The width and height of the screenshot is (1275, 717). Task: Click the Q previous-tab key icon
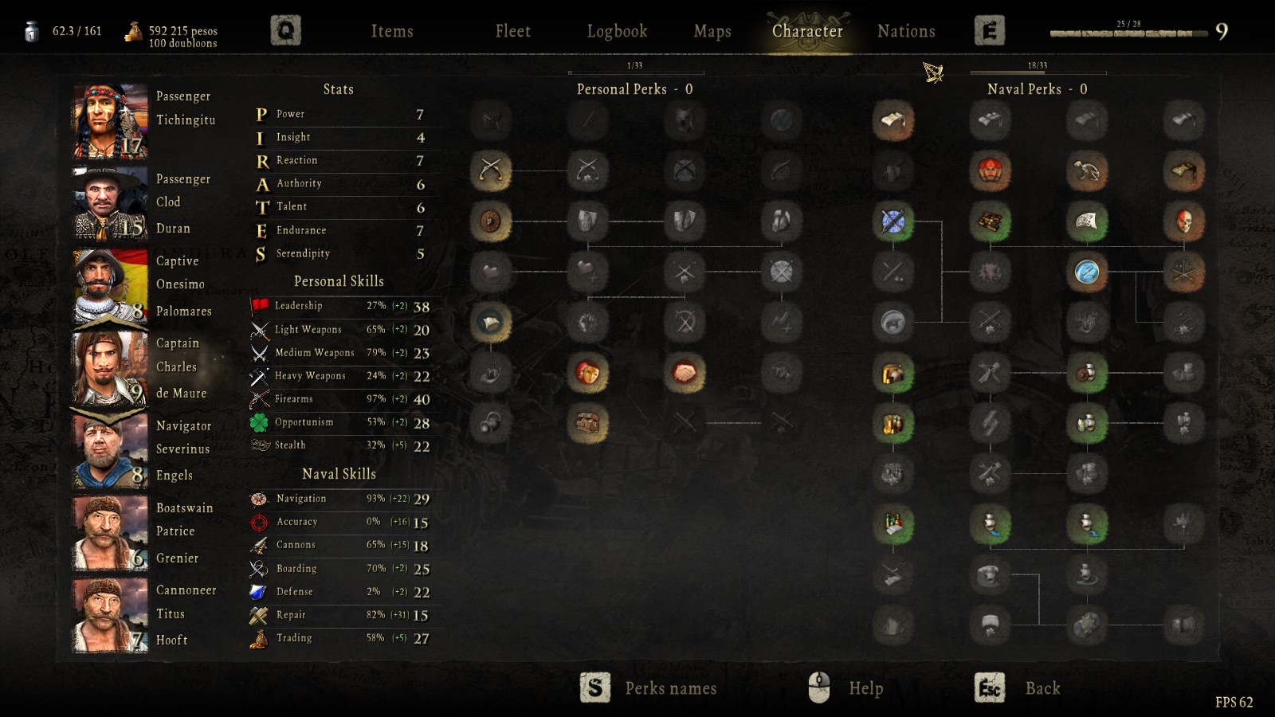click(x=285, y=31)
